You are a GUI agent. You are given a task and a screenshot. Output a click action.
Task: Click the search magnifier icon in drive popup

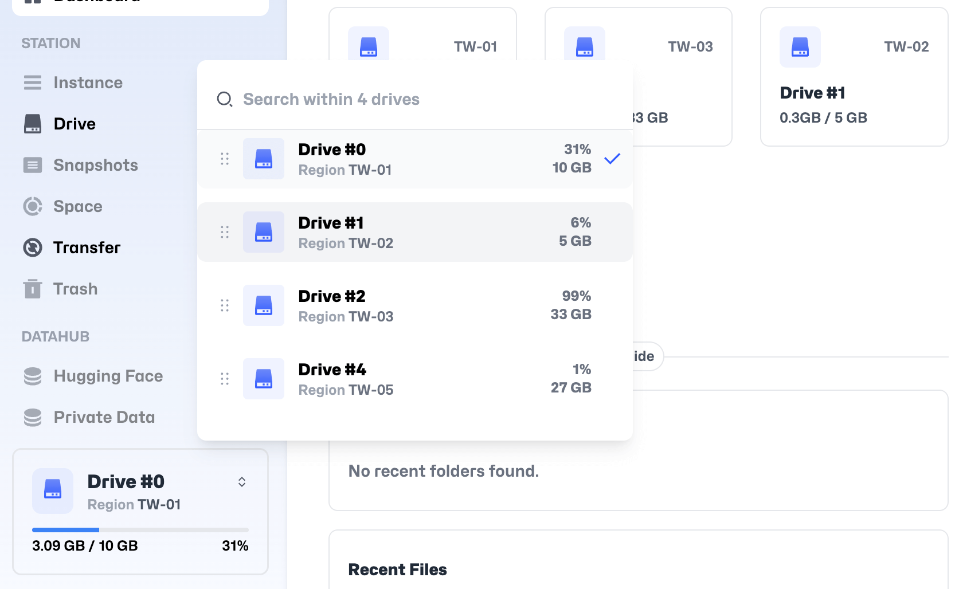click(x=224, y=99)
